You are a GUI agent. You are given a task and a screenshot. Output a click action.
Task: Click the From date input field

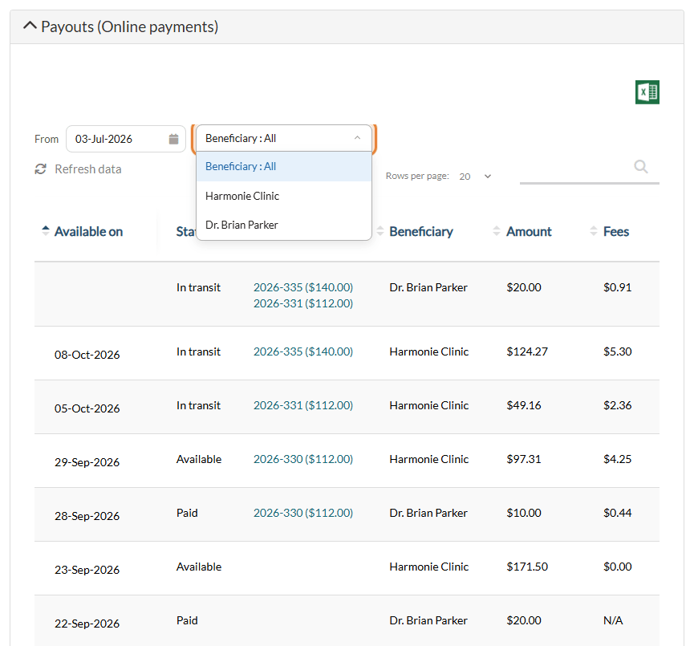(x=126, y=139)
